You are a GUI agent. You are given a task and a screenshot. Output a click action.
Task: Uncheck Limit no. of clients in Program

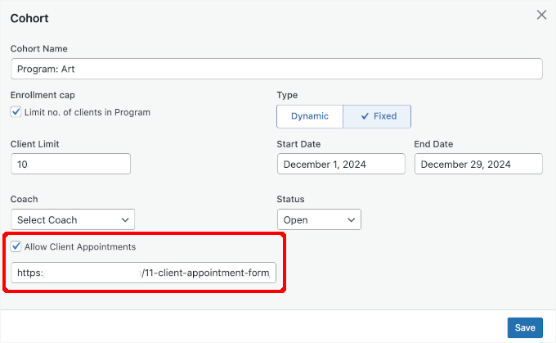[16, 112]
